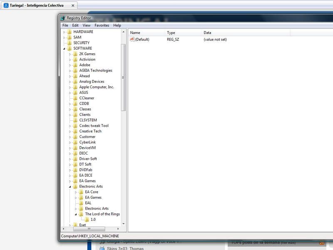Close the Taringa! browser tab
This screenshot has height=250, width=333.
click(73, 5)
